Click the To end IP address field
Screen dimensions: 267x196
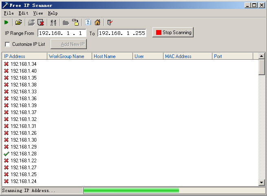(x=122, y=33)
